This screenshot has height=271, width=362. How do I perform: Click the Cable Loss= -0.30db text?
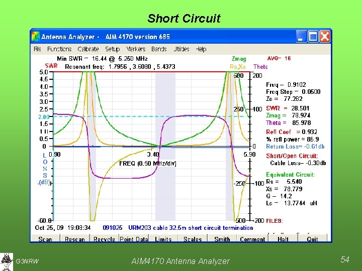(x=298, y=163)
